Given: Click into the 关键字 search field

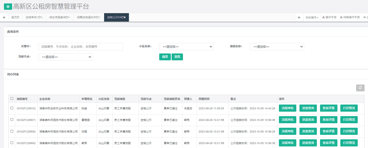Looking at the screenshot, I should pyautogui.click(x=80, y=47).
